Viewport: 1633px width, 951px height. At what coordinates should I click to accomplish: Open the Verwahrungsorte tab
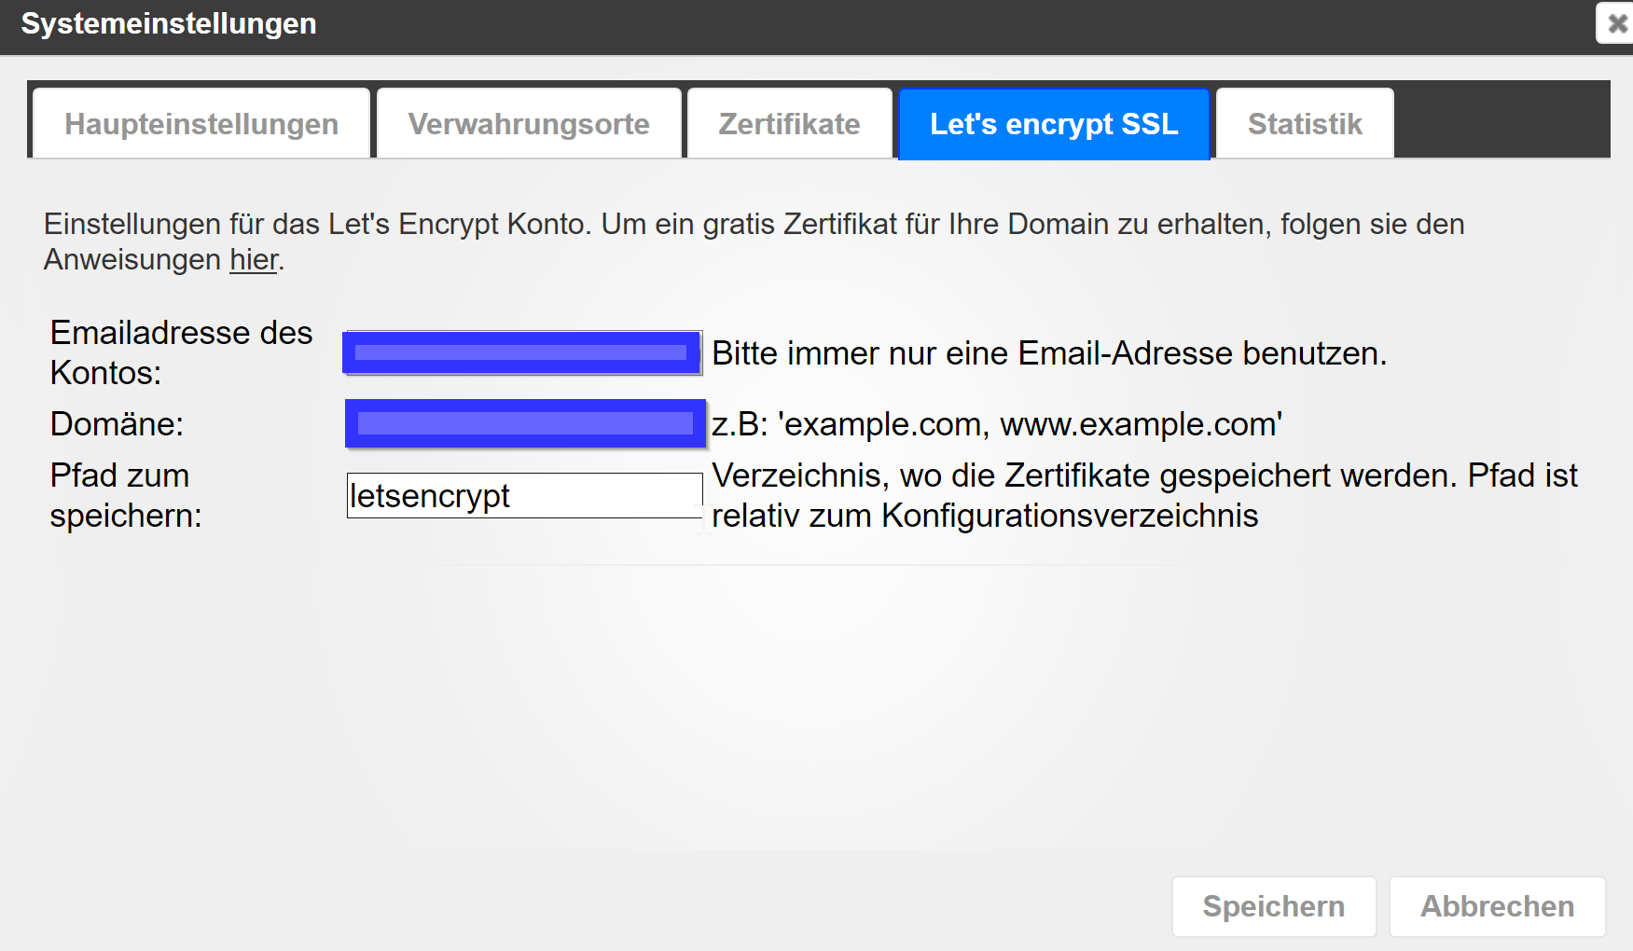pos(529,124)
